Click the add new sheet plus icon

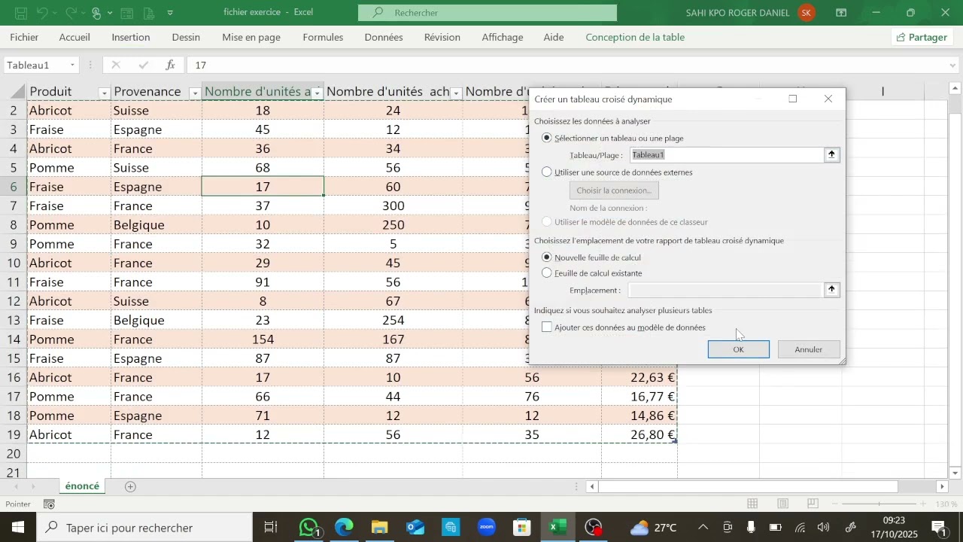pos(130,487)
